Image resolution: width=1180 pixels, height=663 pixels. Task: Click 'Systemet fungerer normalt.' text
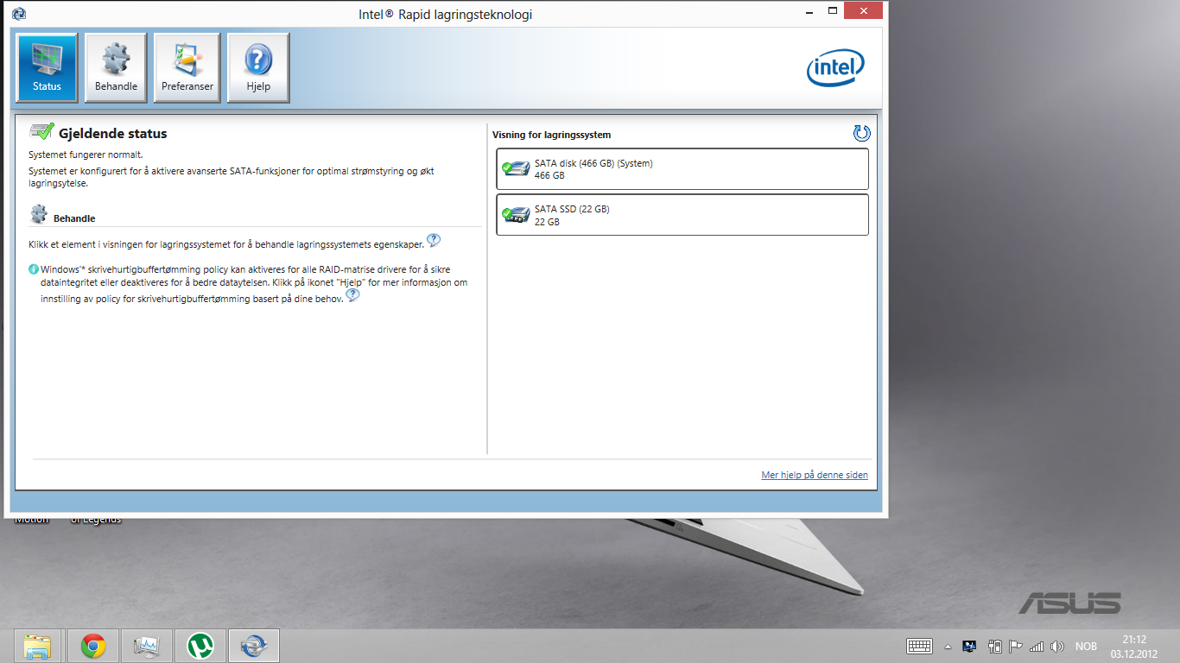click(86, 155)
